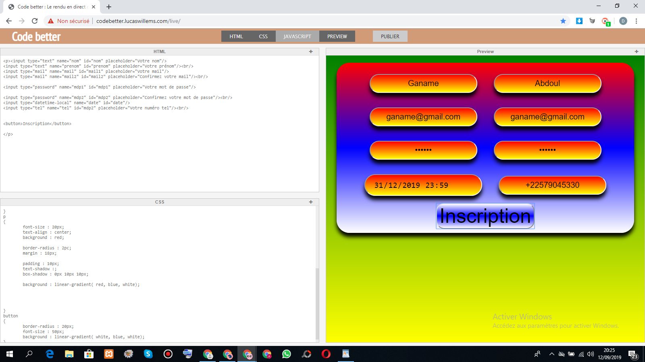The width and height of the screenshot is (645, 362).
Task: Open the Opera browser from taskbar
Action: coord(326,354)
